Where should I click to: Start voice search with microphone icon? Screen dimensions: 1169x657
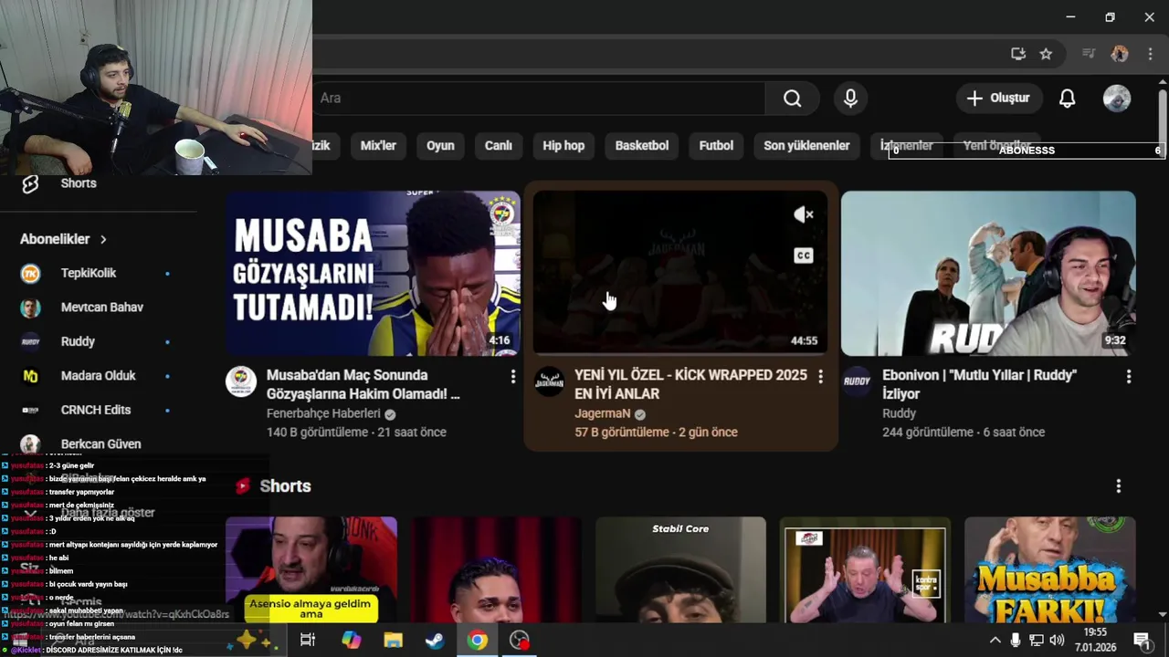point(850,99)
